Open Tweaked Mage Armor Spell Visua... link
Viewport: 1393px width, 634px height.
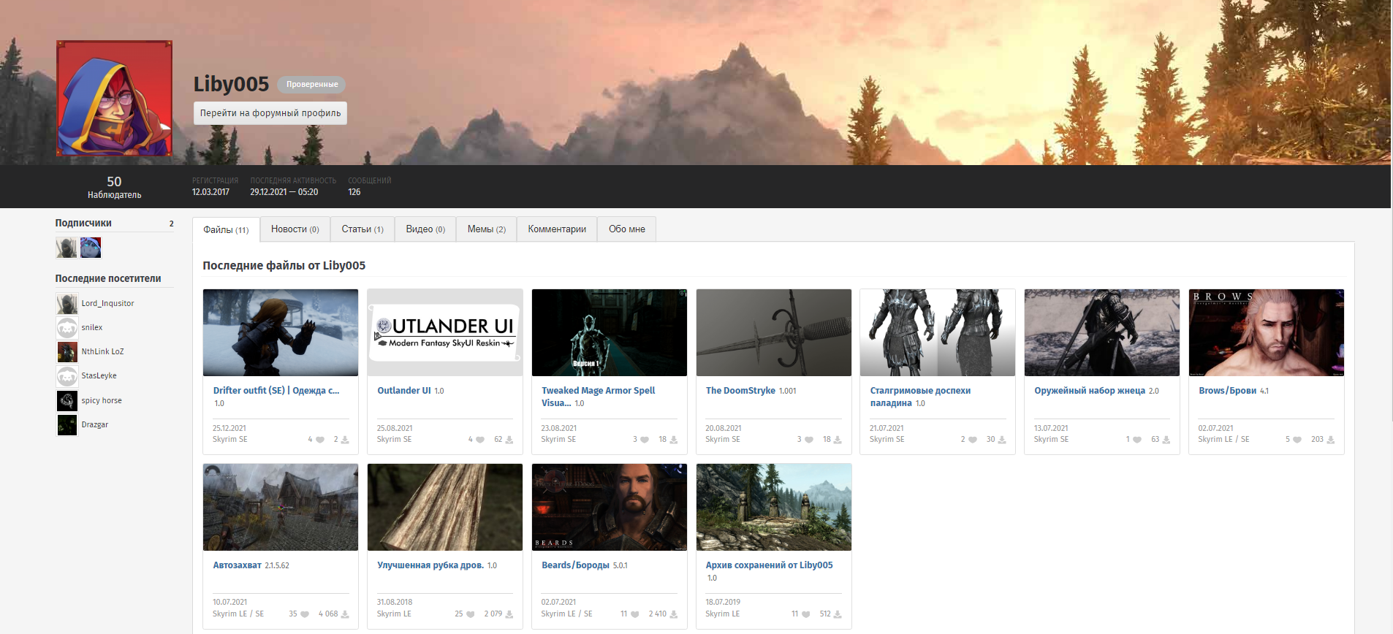pos(598,397)
